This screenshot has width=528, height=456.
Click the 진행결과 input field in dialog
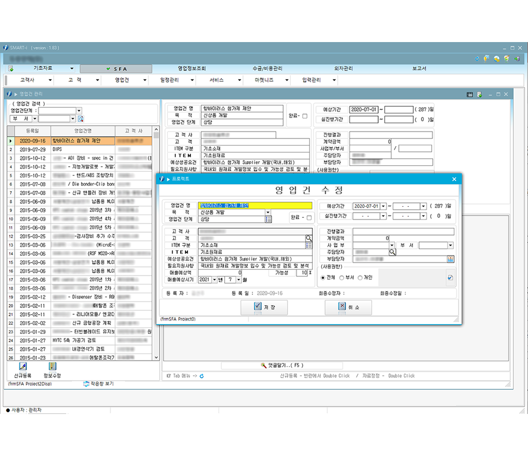point(403,232)
